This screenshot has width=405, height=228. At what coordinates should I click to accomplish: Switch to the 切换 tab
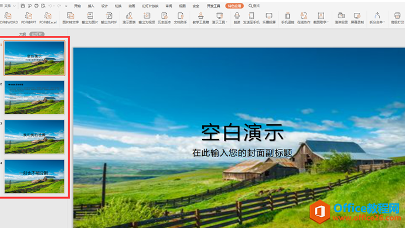[x=118, y=6]
